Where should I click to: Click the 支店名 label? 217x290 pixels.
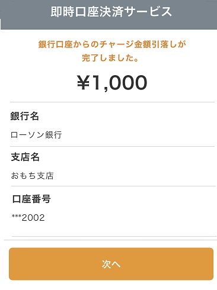click(x=25, y=157)
